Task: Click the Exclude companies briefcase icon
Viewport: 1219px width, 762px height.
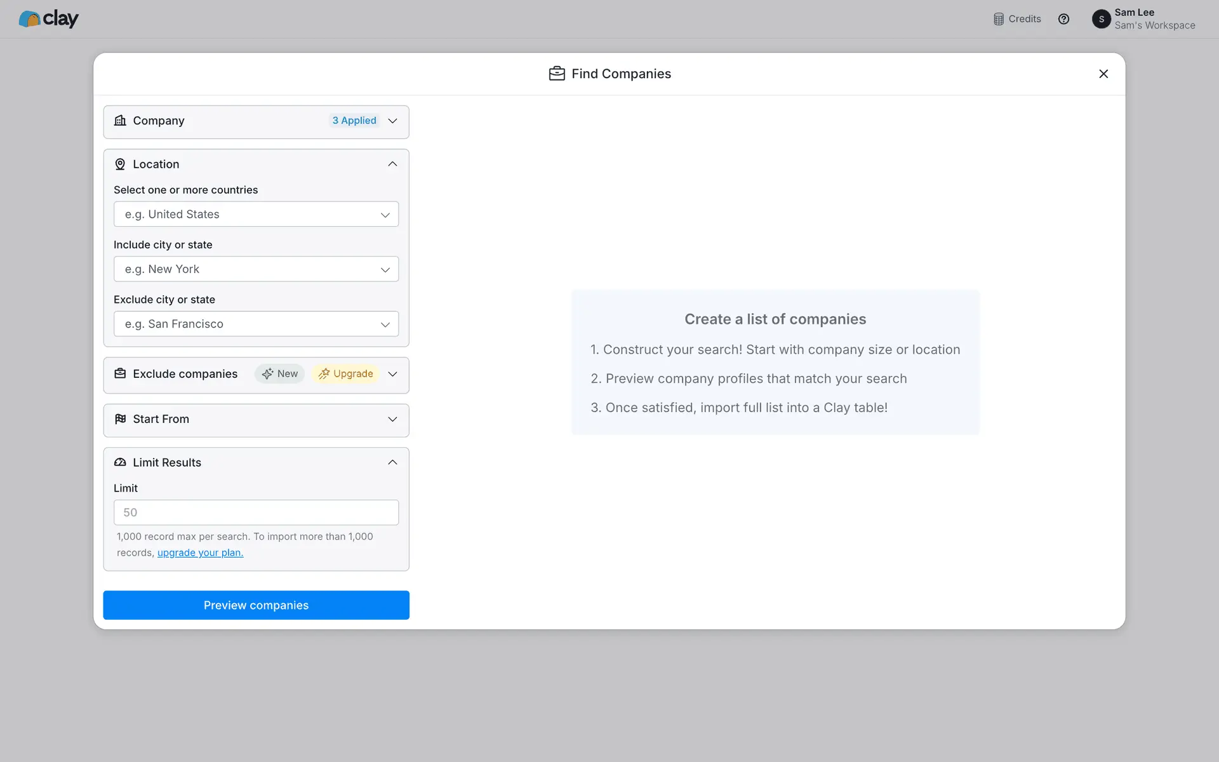Action: (x=120, y=374)
